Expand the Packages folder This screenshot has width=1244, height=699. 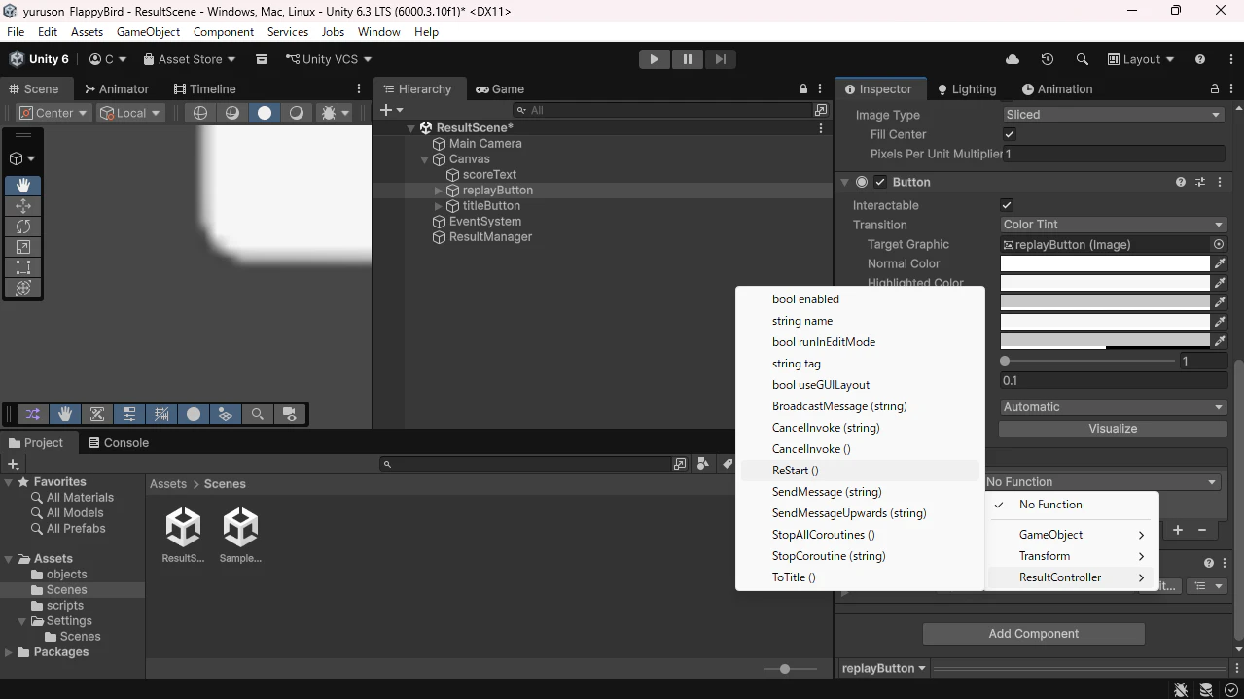(x=9, y=652)
